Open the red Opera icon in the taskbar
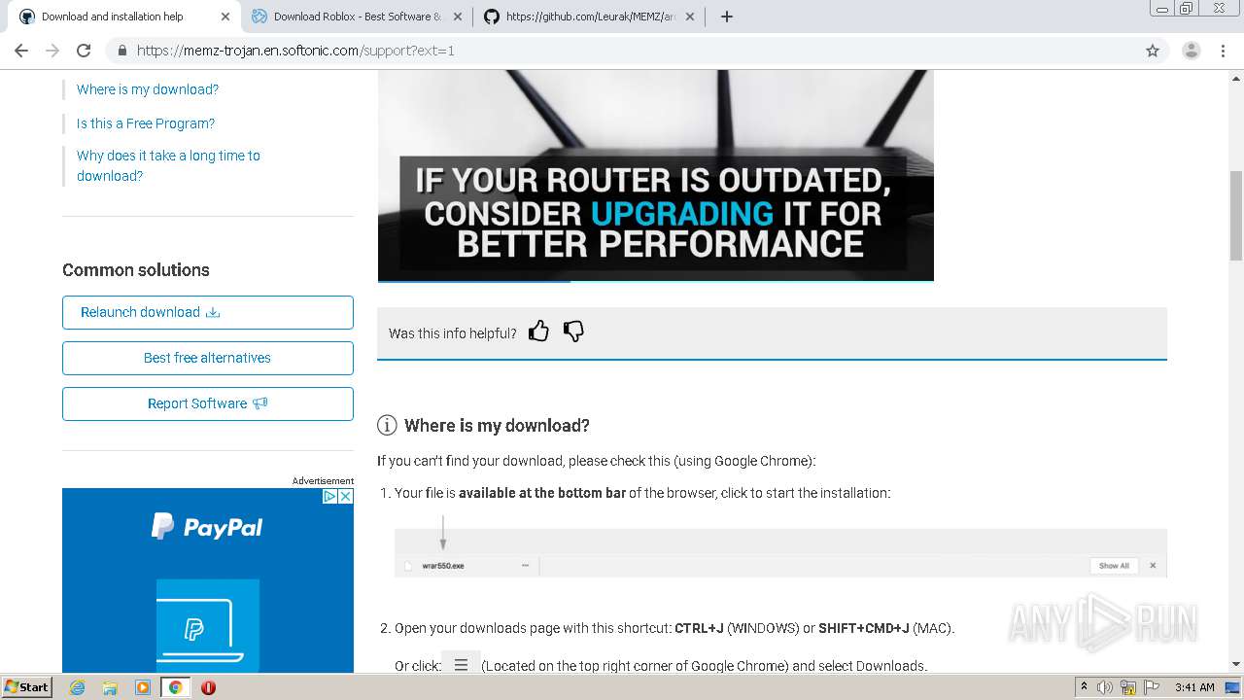The width and height of the screenshot is (1244, 700). tap(208, 687)
